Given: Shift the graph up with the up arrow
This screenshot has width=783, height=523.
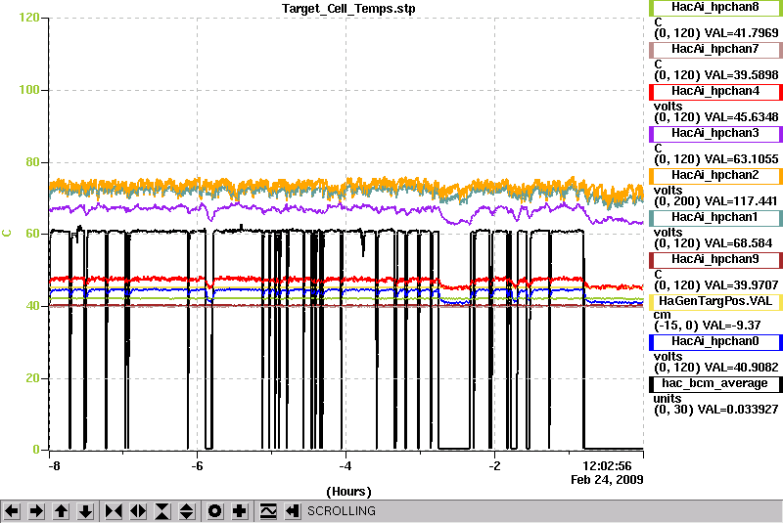Looking at the screenshot, I should click(x=61, y=511).
